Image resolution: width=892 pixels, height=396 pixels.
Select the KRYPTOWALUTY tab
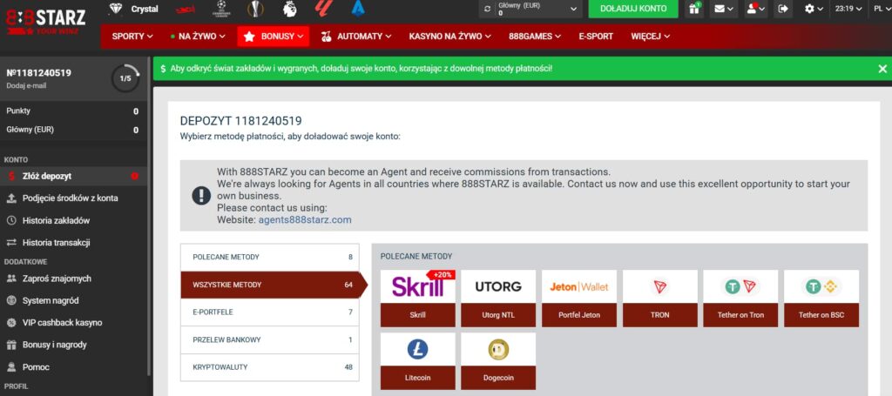270,367
